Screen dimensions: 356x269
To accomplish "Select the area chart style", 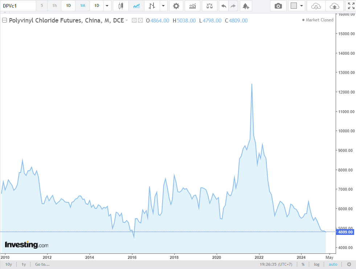I will click(x=136, y=6).
